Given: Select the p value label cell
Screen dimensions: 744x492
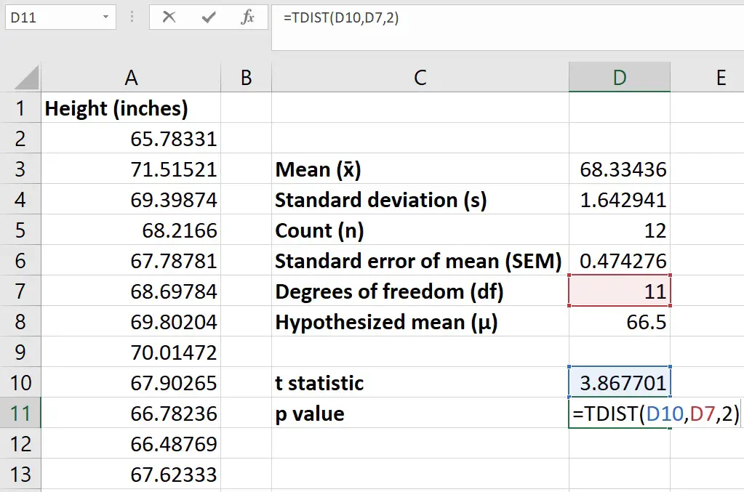Looking at the screenshot, I should pyautogui.click(x=420, y=414).
